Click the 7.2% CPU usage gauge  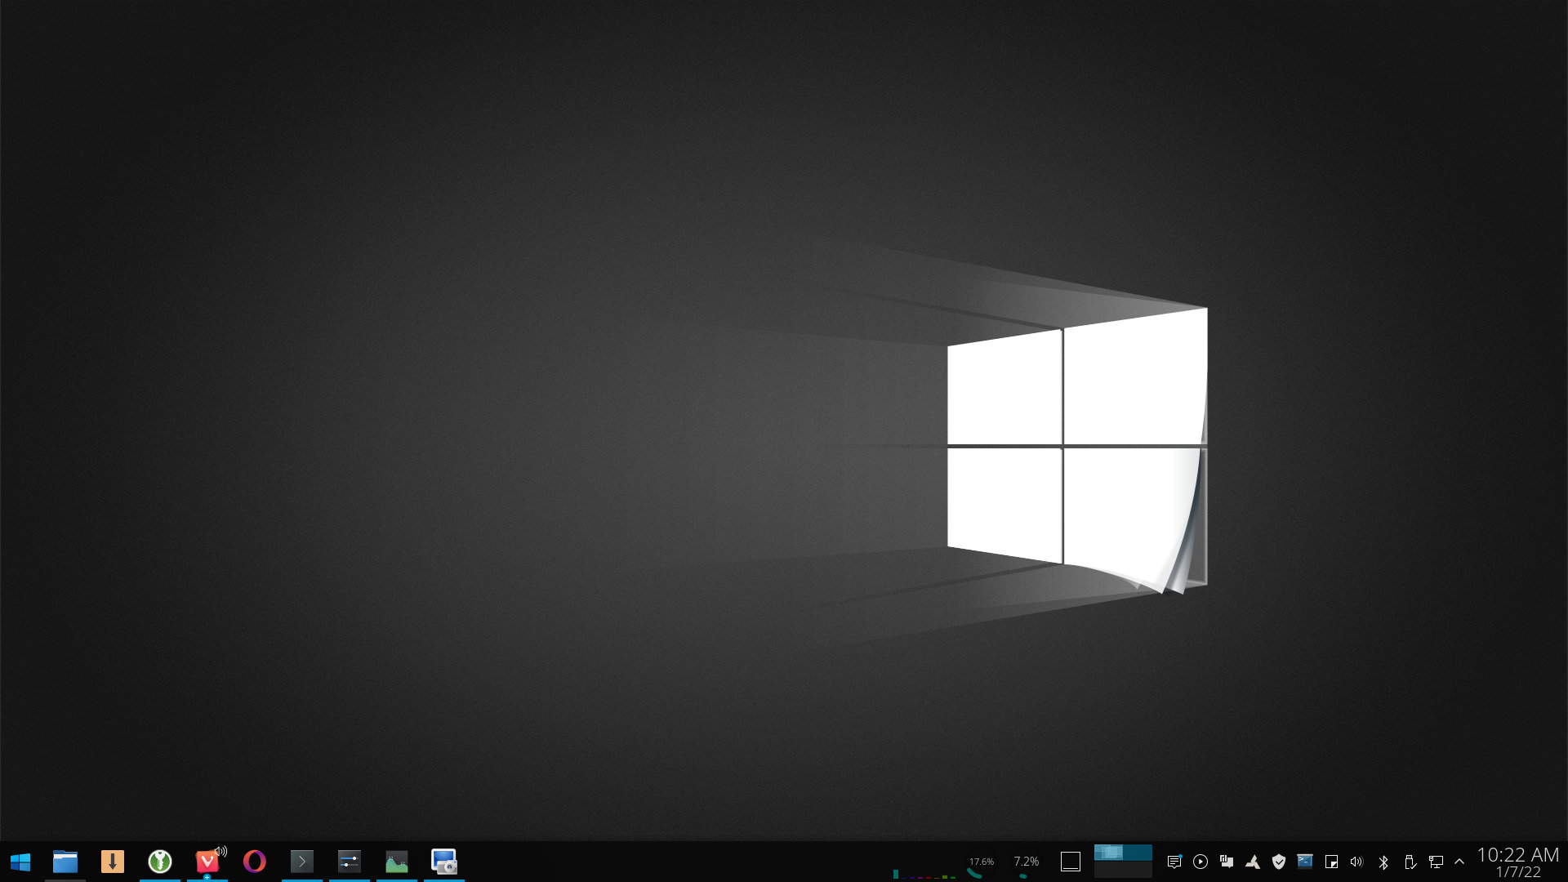(1026, 862)
